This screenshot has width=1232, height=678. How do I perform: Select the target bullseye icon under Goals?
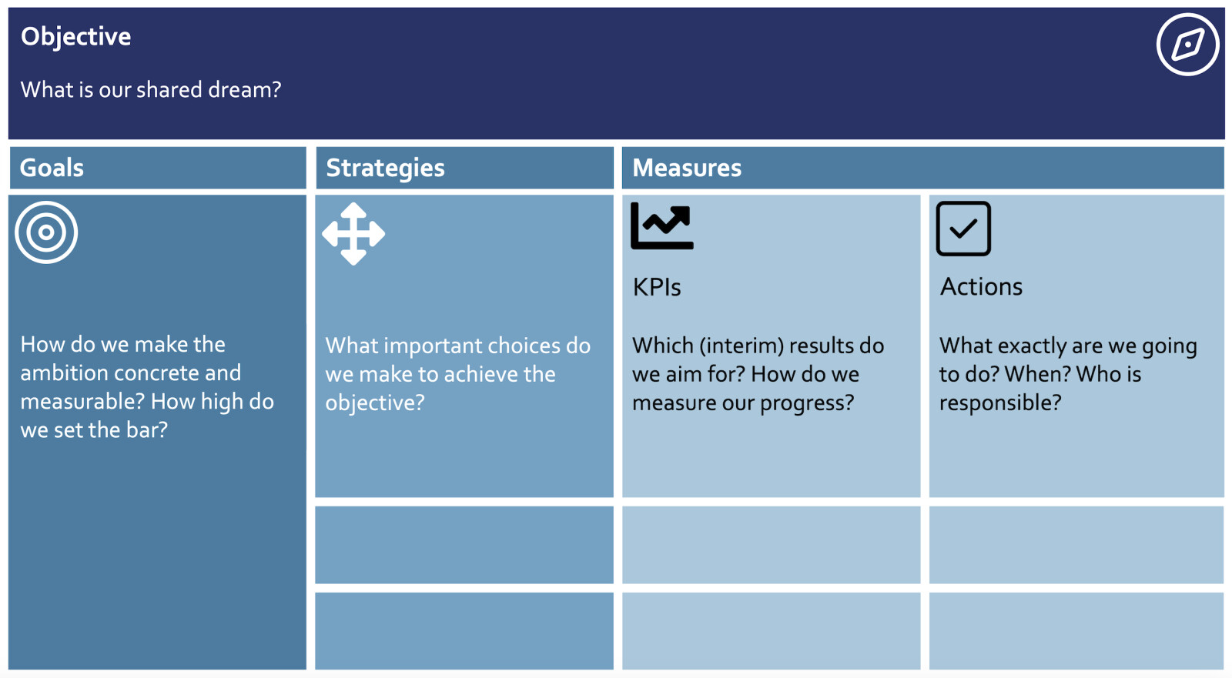(46, 232)
